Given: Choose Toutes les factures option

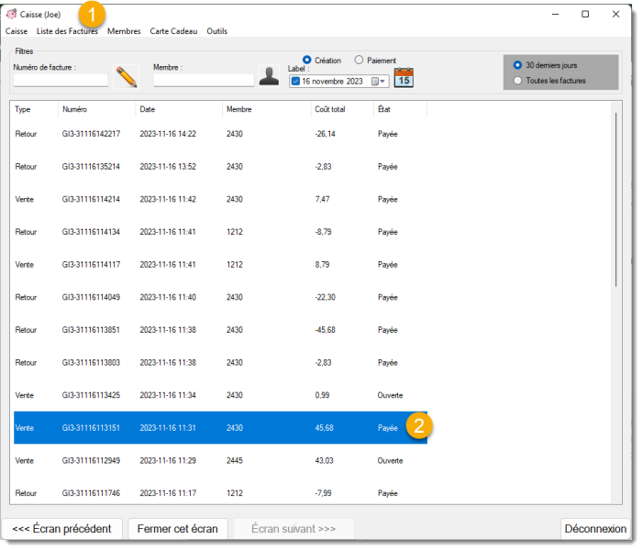Looking at the screenshot, I should point(517,81).
